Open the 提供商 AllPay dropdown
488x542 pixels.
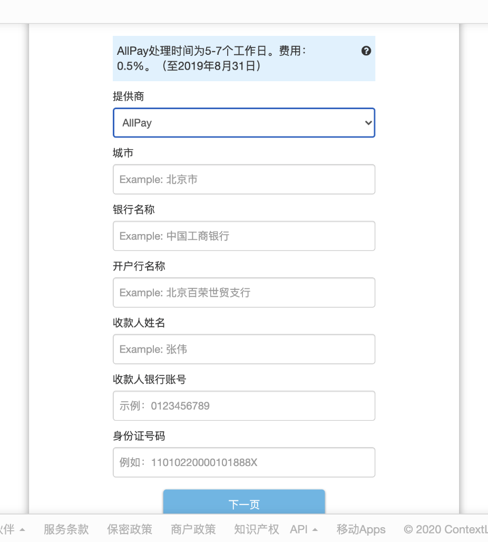point(243,123)
